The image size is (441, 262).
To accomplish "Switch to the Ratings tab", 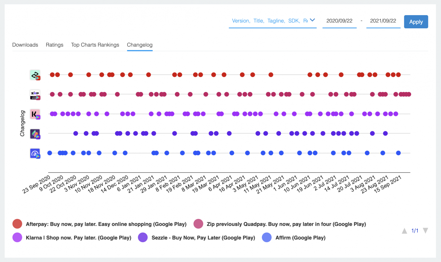I will 54,45.
